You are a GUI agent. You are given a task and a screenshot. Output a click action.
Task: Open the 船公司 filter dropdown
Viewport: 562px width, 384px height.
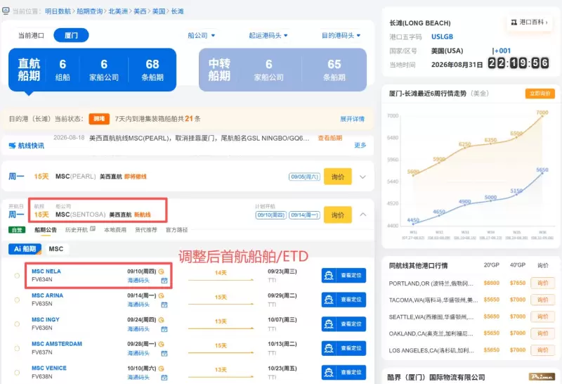[x=202, y=36]
